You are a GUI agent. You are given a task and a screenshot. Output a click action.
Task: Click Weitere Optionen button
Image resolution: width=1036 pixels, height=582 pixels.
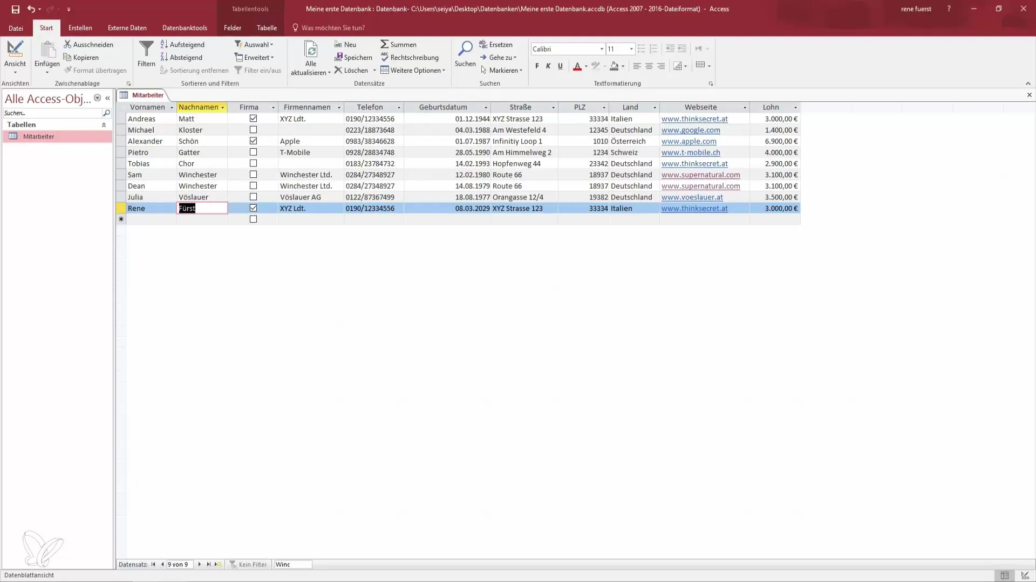click(413, 70)
